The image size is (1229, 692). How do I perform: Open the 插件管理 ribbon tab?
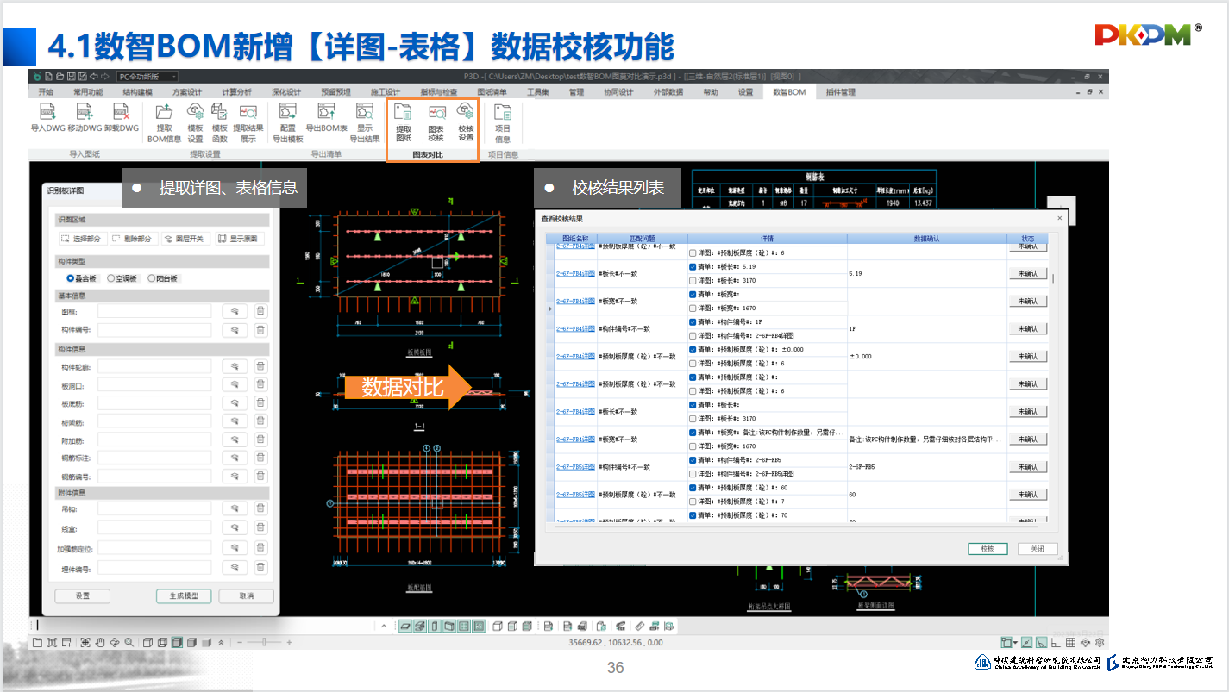pyautogui.click(x=840, y=92)
